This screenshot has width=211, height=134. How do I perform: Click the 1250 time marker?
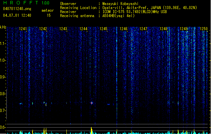pyautogui.click(x=204, y=29)
